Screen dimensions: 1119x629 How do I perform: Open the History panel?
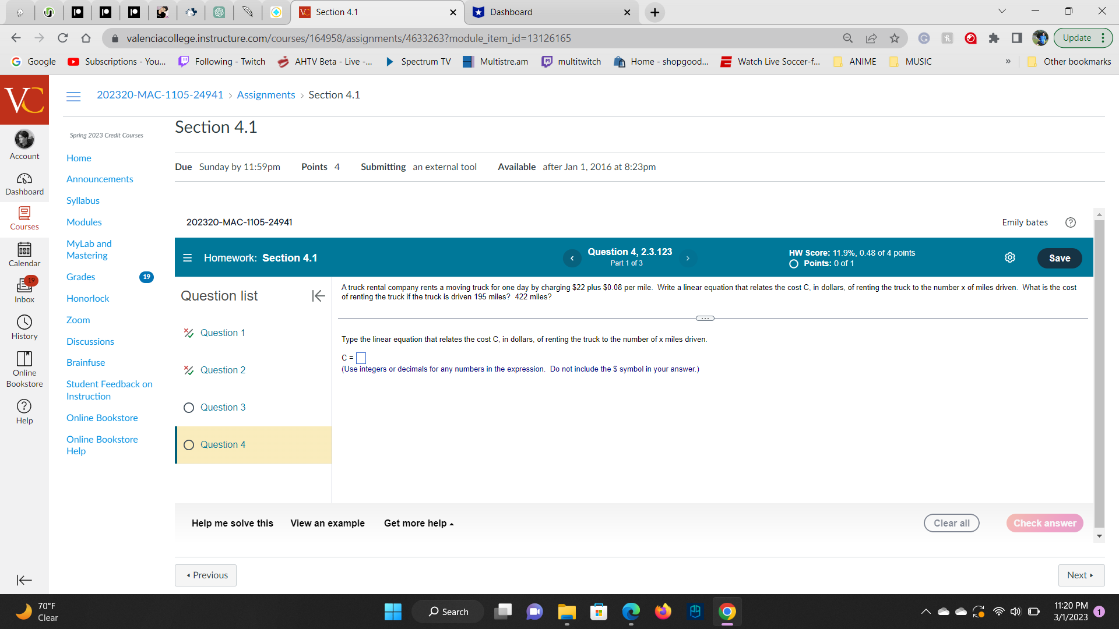(x=24, y=327)
